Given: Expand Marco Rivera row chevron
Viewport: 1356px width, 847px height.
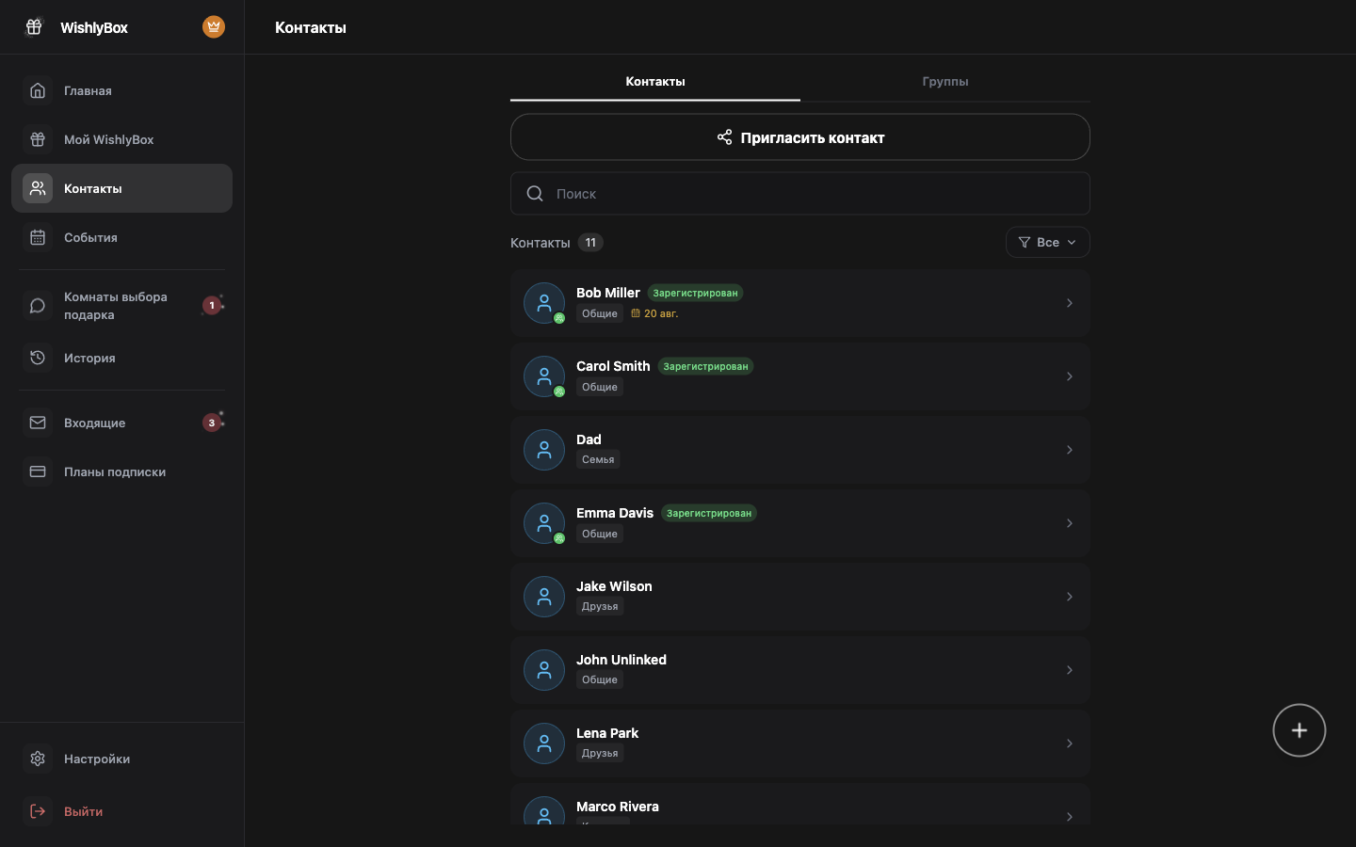Looking at the screenshot, I should pyautogui.click(x=1070, y=817).
